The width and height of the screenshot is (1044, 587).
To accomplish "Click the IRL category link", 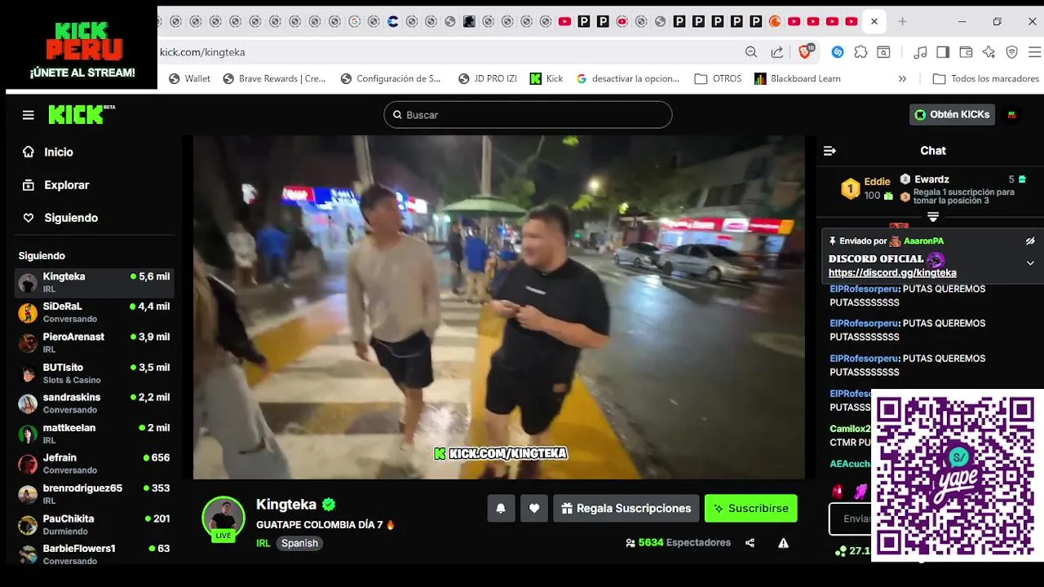I will (x=263, y=543).
